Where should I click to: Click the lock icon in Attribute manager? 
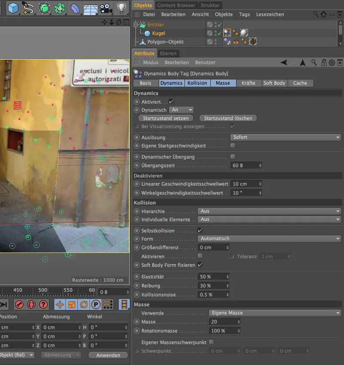pyautogui.click(x=324, y=63)
